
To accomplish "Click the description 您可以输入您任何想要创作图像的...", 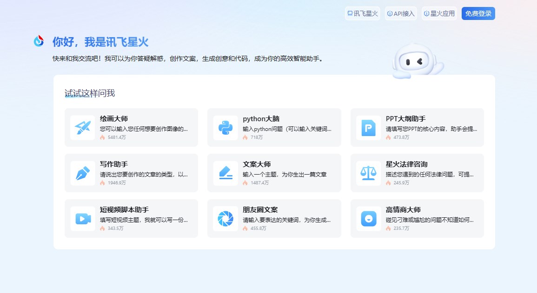I will [144, 129].
